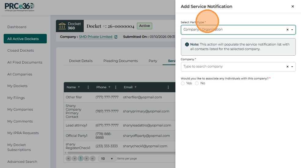Open external link icon beside SMD Private Limited
This screenshot has width=301, height=168.
(116, 37)
